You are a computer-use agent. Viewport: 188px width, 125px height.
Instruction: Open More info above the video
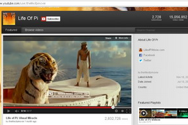pos(122,38)
